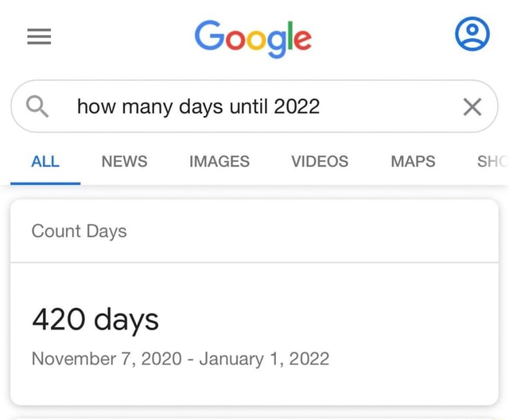Switch to the NEWS tab
The image size is (509, 420).
tap(124, 161)
